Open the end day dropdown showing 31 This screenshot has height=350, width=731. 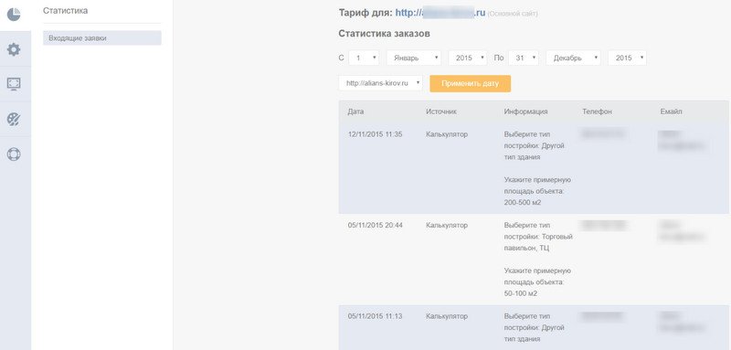(524, 58)
